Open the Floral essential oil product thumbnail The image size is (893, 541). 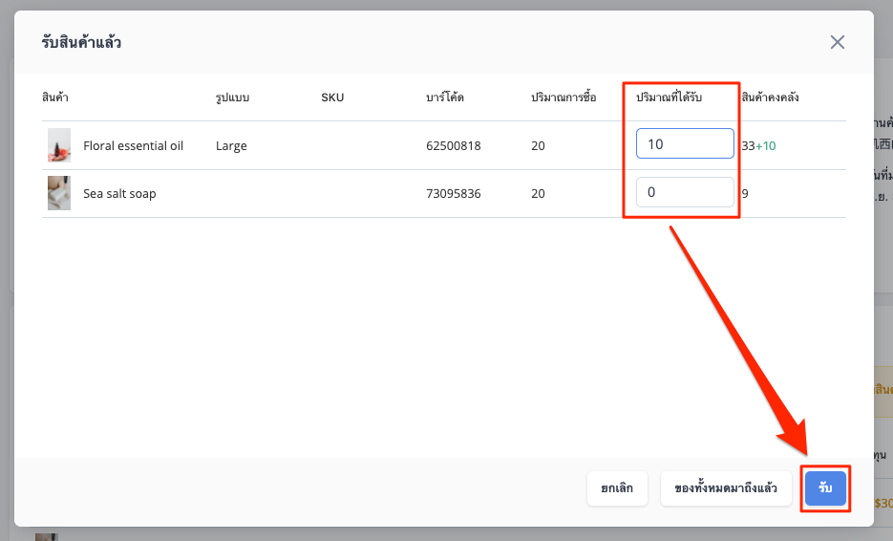[59, 145]
